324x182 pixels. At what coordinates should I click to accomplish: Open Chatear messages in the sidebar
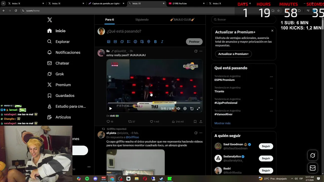pyautogui.click(x=58, y=63)
